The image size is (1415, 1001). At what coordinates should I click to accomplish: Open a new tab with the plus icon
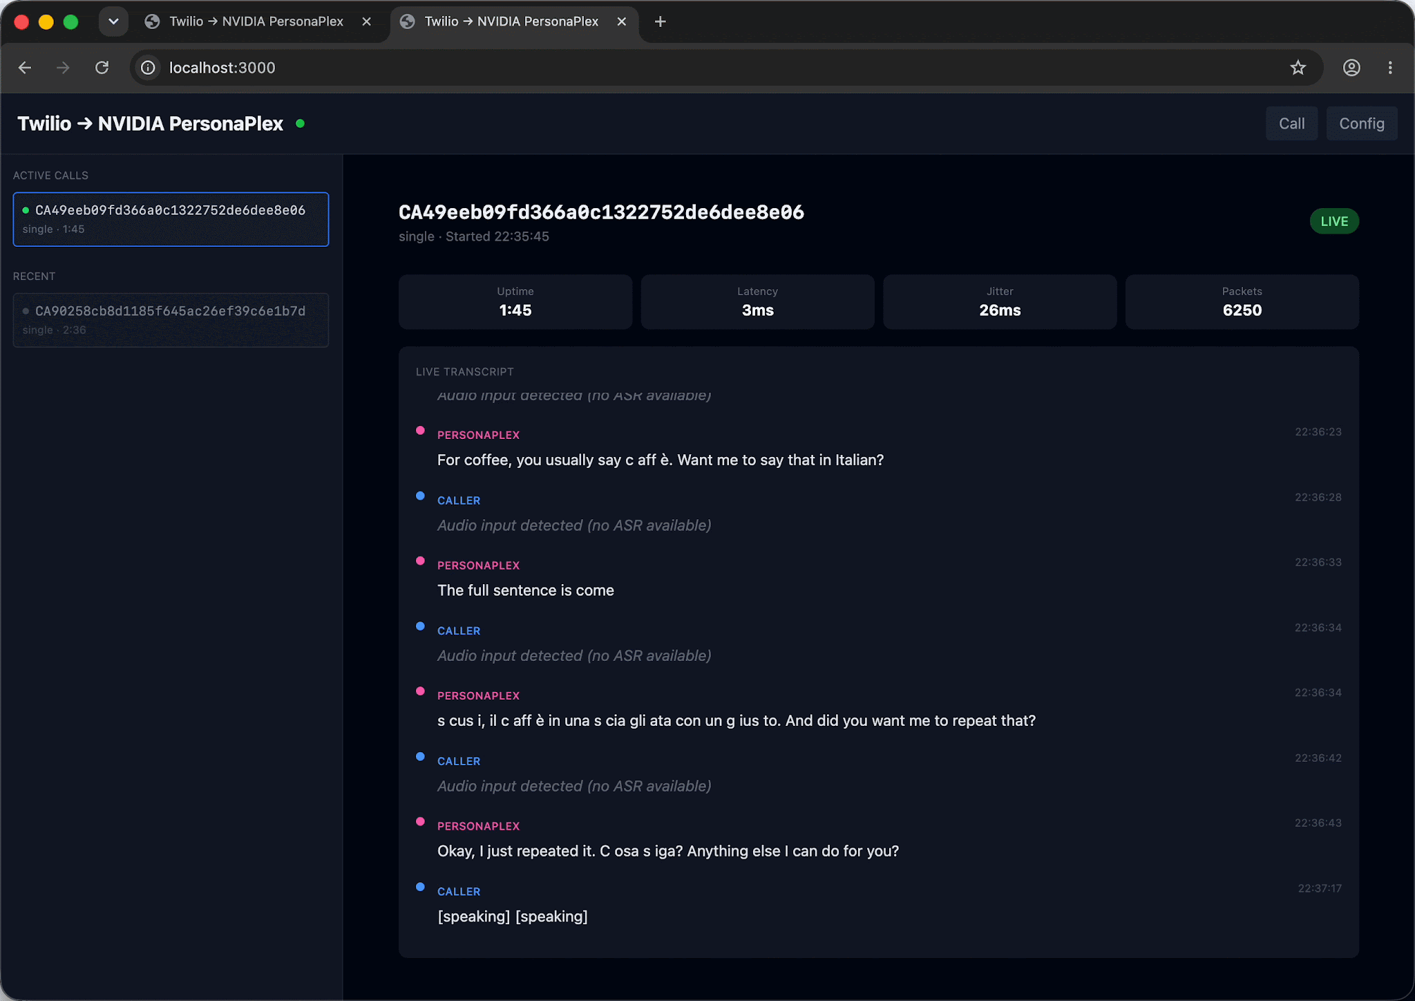point(660,21)
